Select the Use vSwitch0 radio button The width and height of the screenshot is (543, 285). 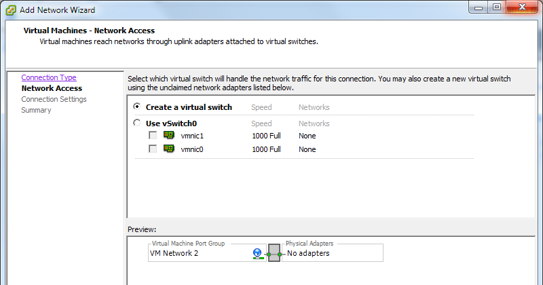137,123
